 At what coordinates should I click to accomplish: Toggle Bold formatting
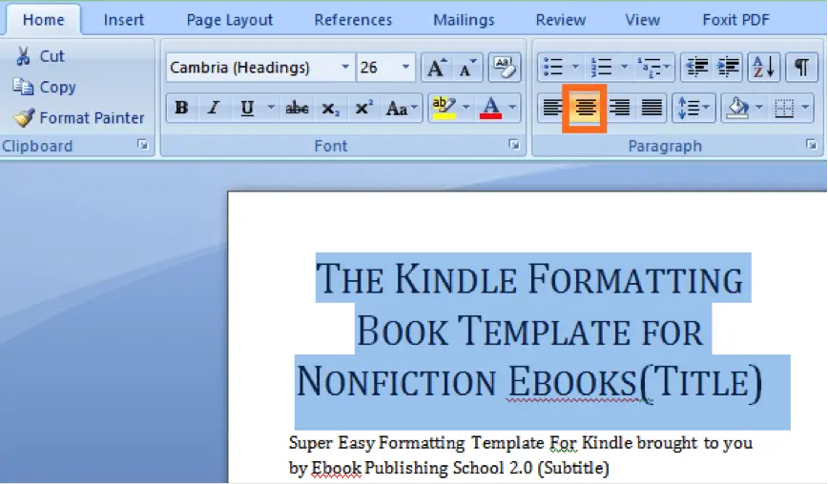pyautogui.click(x=181, y=108)
